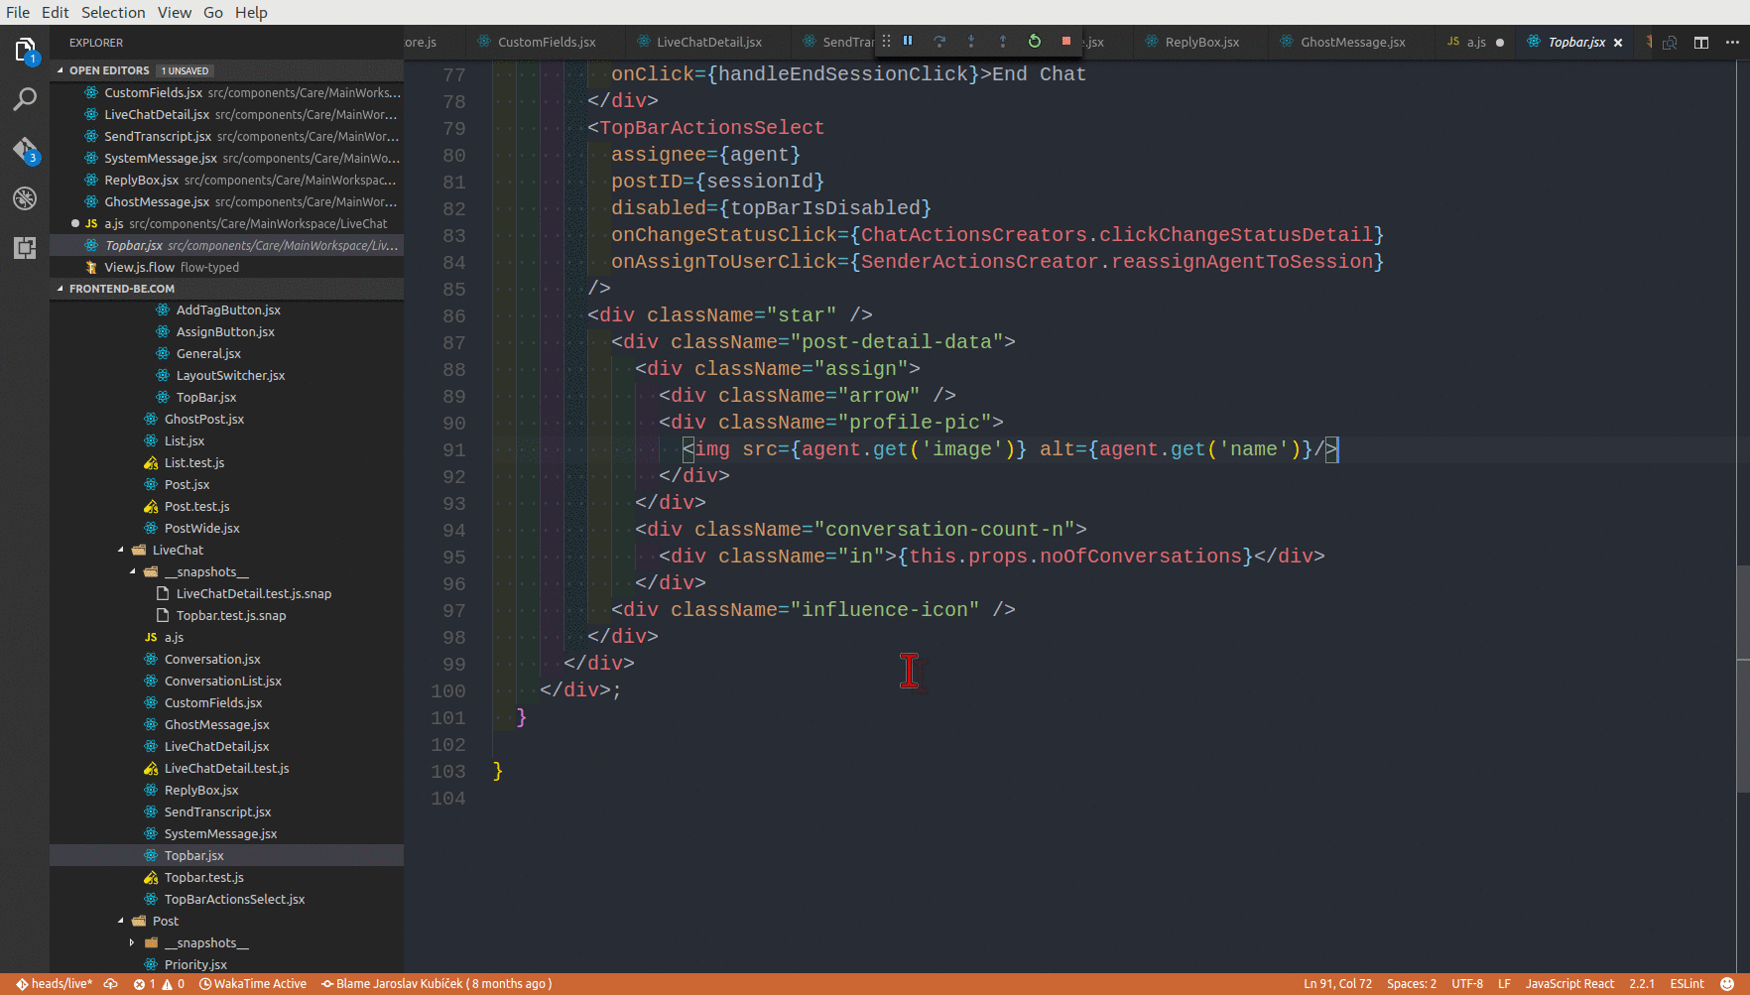The width and height of the screenshot is (1750, 995).
Task: Collapse the Post folder
Action: coord(166,921)
